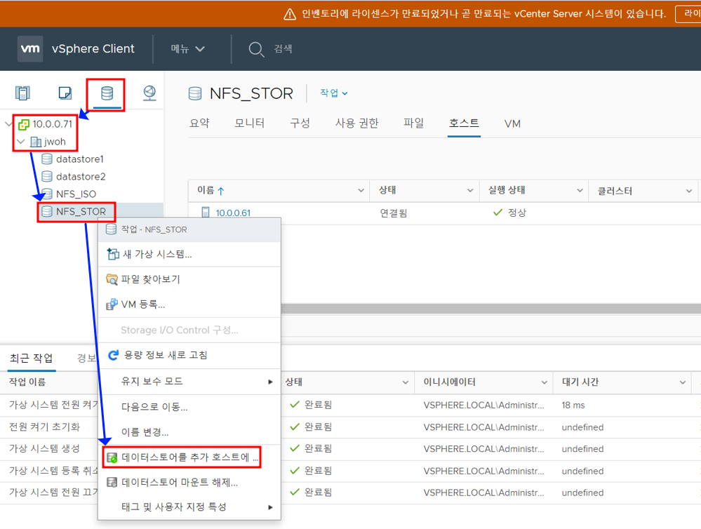This screenshot has width=701, height=529.
Task: Click the 파일 찾아보기 folder icon
Action: [x=112, y=279]
